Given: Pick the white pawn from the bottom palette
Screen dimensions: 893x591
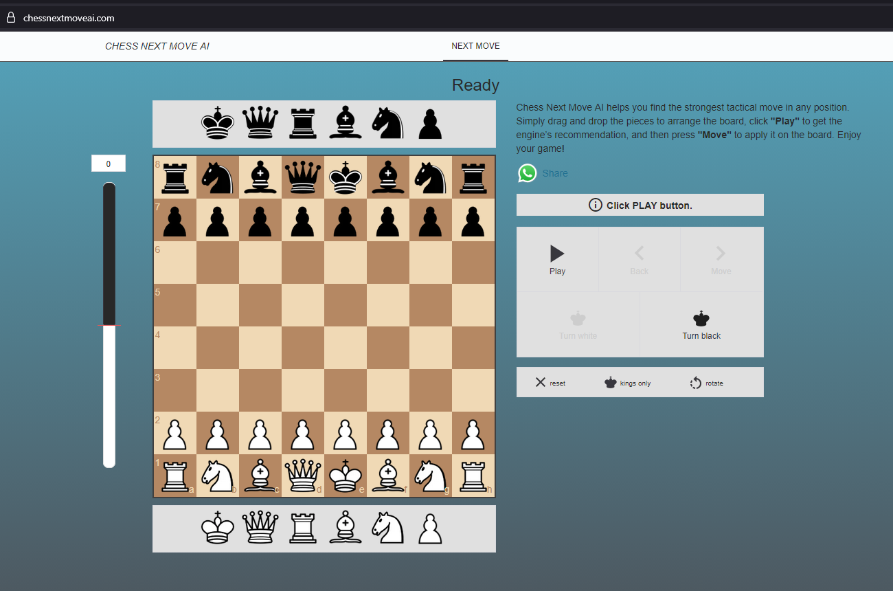Looking at the screenshot, I should (x=430, y=528).
